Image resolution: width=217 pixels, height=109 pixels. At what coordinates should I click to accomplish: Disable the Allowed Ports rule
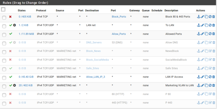[x=210, y=34]
